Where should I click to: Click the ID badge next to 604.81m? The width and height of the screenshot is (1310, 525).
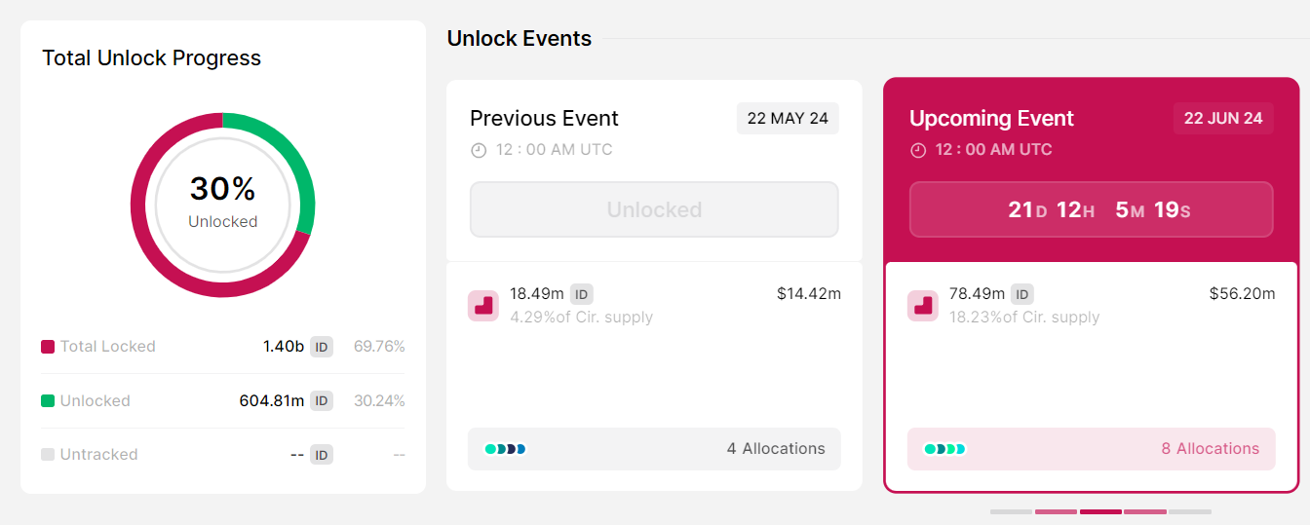click(x=322, y=400)
